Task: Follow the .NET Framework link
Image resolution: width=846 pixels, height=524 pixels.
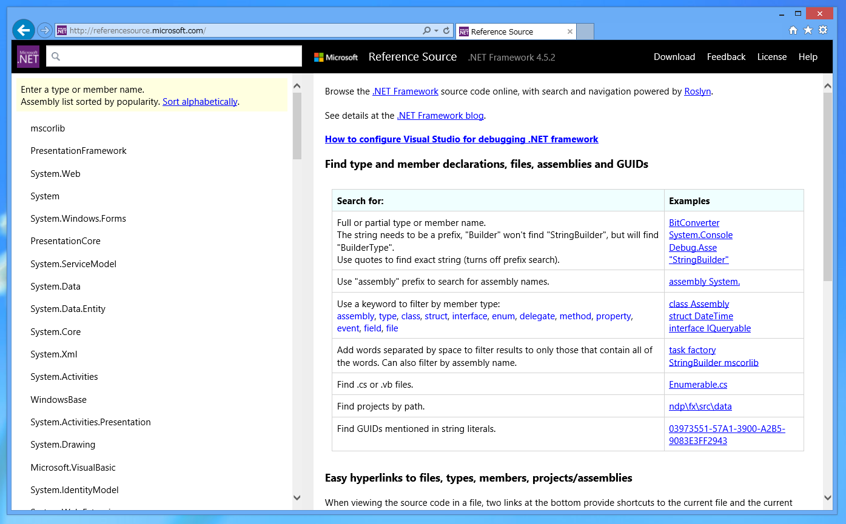Action: pos(405,91)
